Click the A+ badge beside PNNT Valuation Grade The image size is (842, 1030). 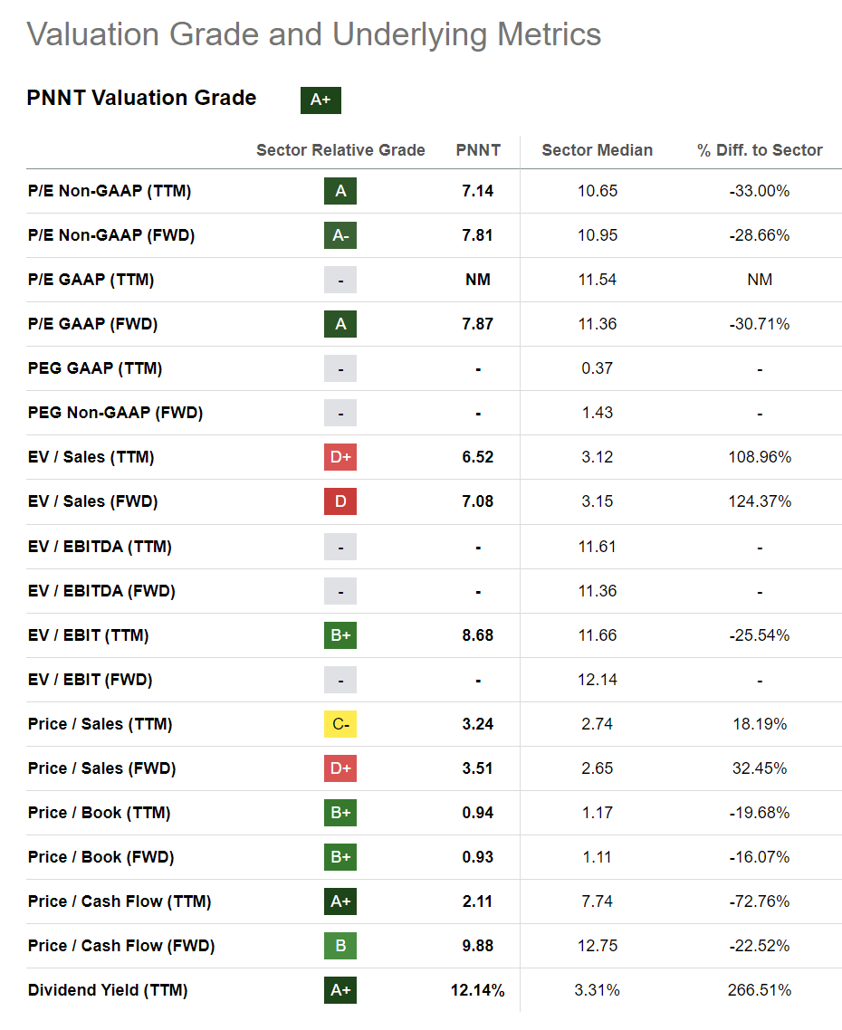point(321,100)
